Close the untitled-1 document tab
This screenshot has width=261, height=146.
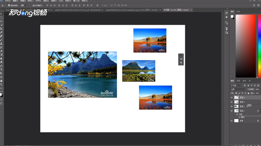pos(191,10)
